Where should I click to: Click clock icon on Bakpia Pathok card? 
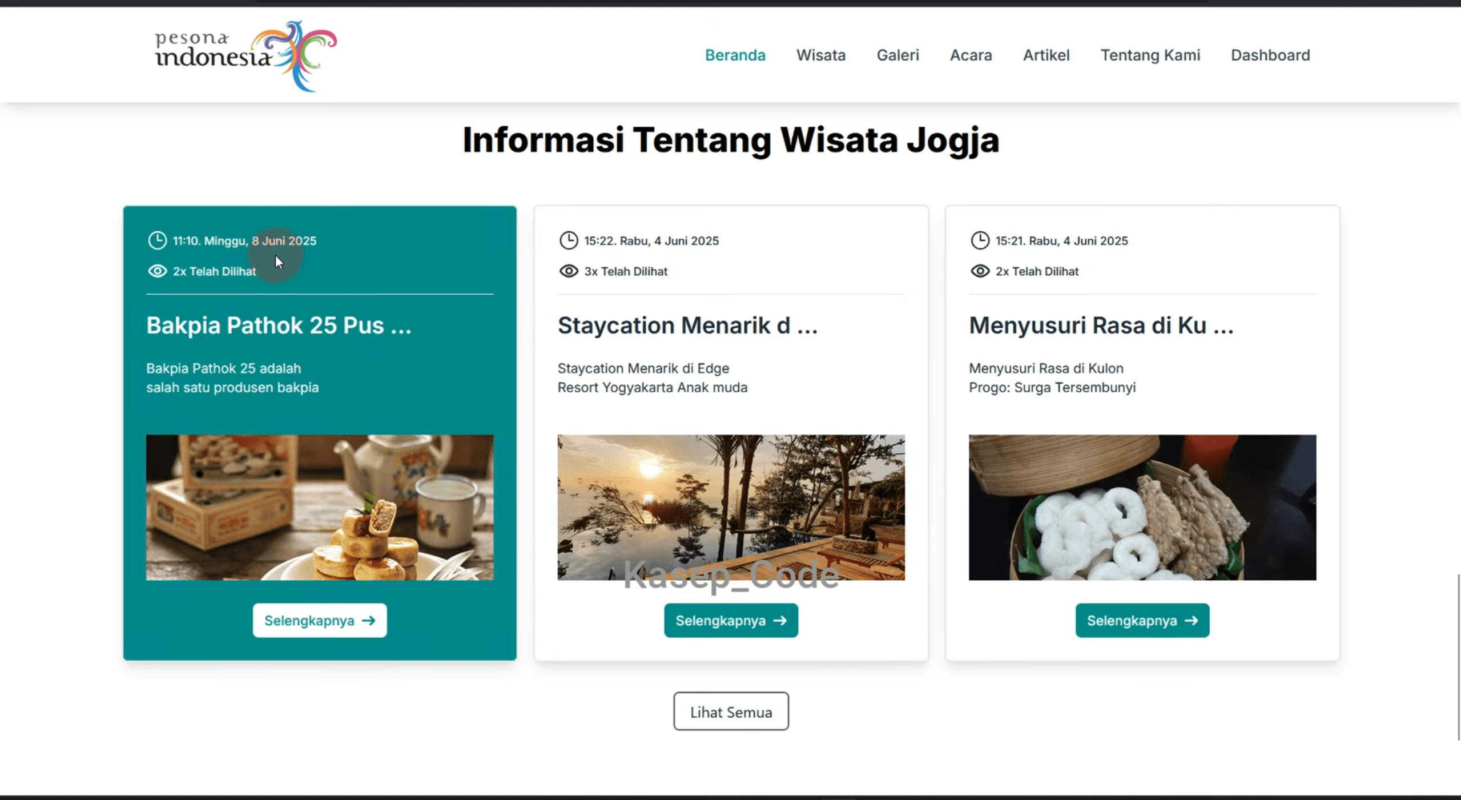(157, 240)
